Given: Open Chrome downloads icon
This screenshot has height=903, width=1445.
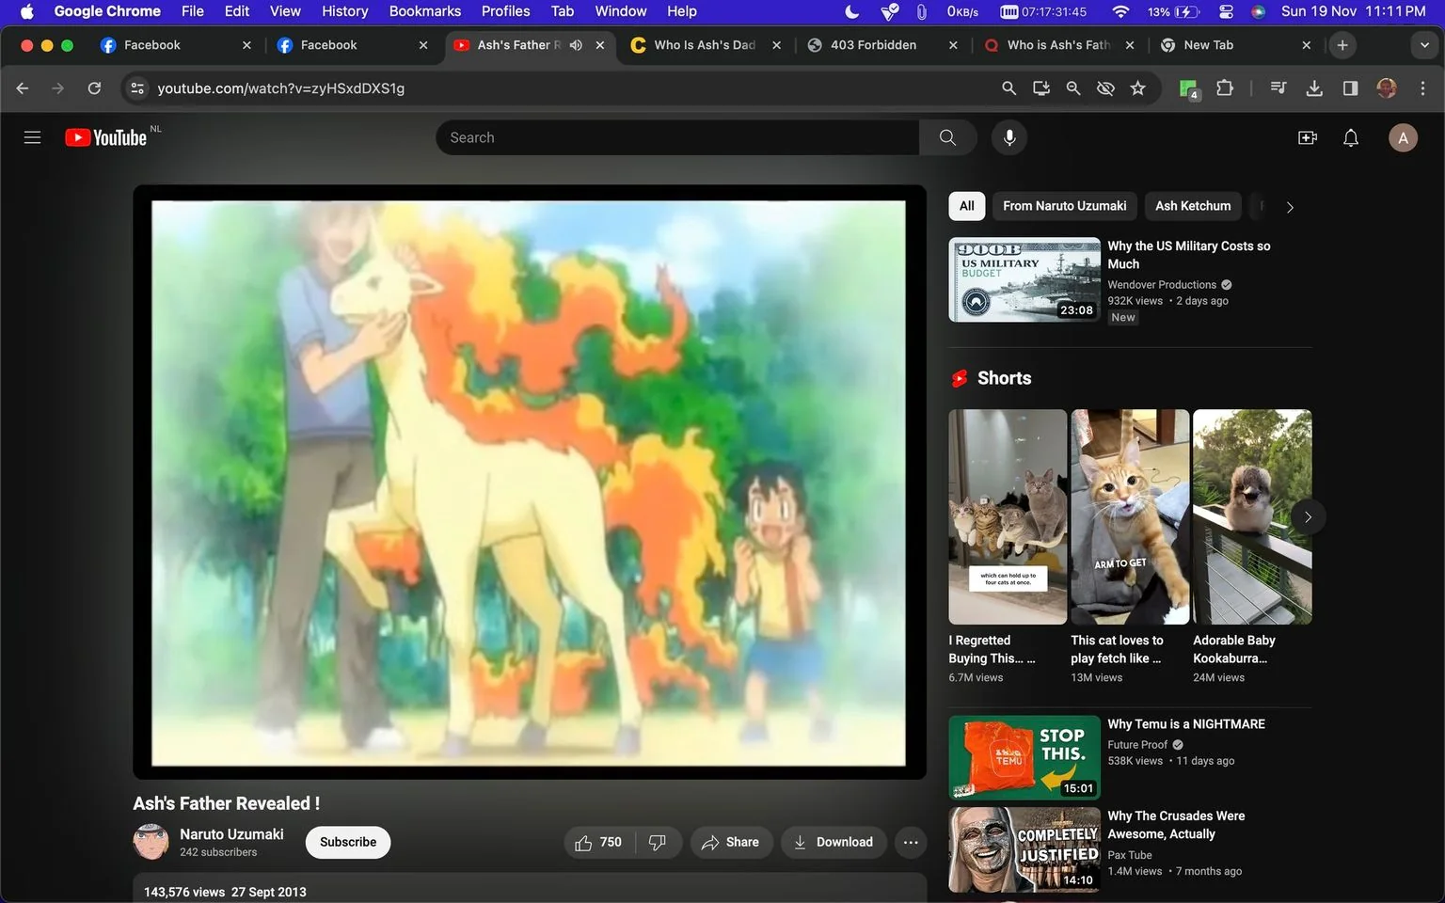Looking at the screenshot, I should click(x=1314, y=88).
